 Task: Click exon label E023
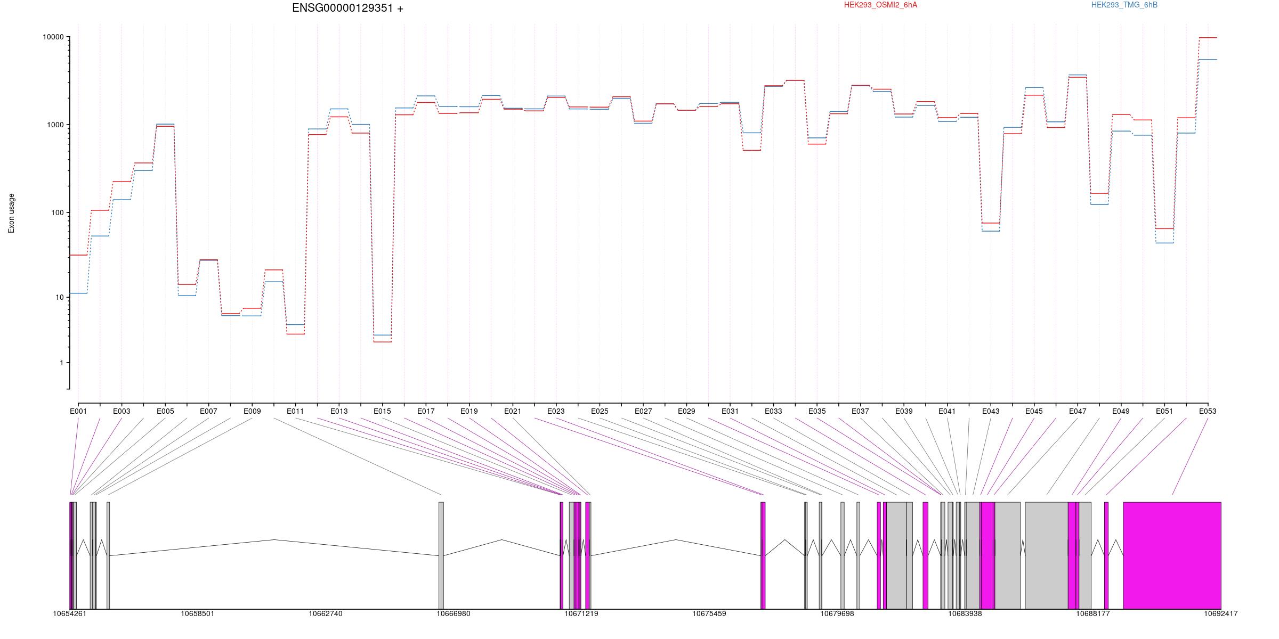[x=556, y=412]
